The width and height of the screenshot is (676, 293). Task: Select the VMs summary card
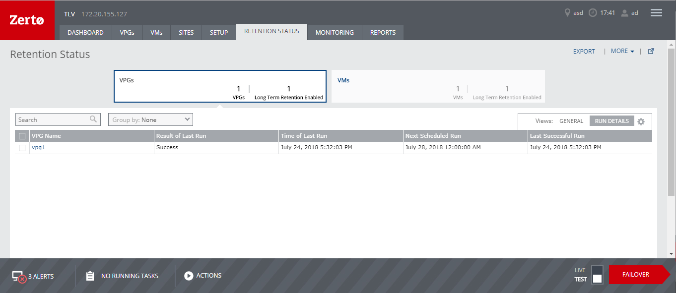[438, 86]
